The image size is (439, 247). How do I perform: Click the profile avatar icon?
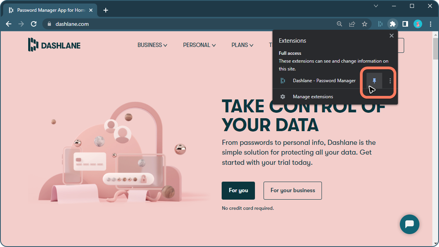click(x=418, y=24)
